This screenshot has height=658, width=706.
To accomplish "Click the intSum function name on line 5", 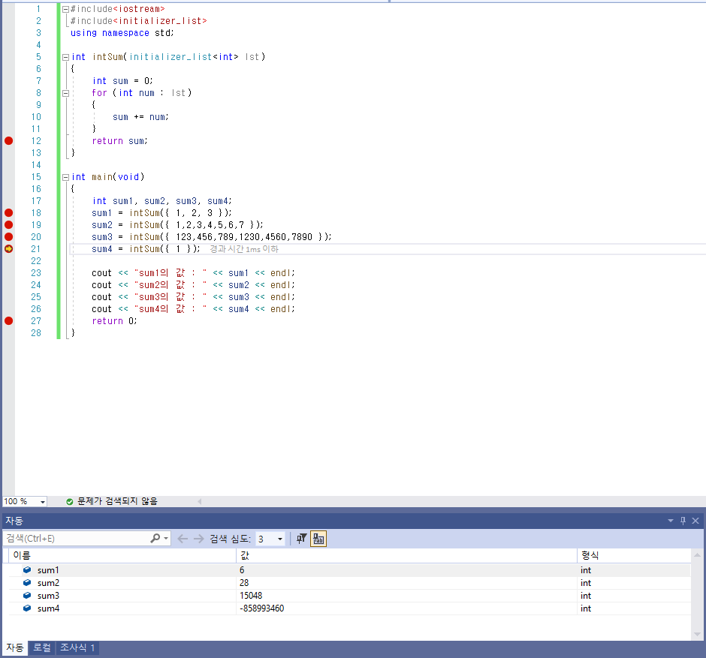I will (107, 57).
